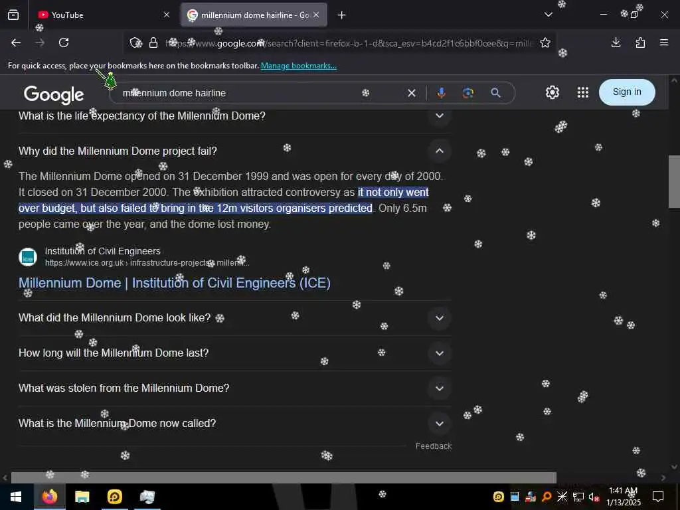The width and height of the screenshot is (680, 510).
Task: Click the vertical scrollbar thumb
Action: point(674,182)
